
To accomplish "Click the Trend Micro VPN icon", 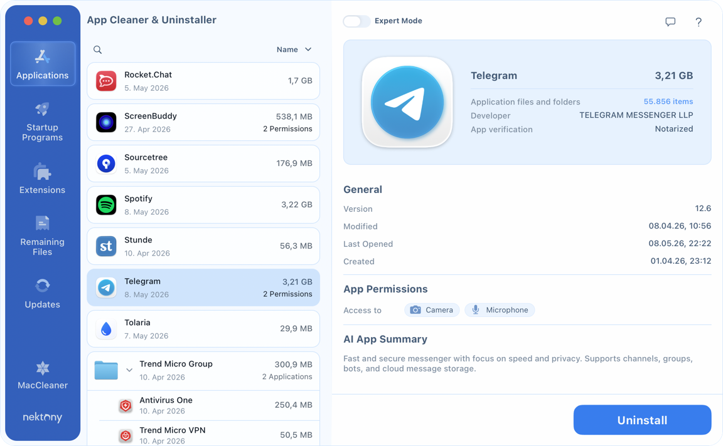I will 126,435.
